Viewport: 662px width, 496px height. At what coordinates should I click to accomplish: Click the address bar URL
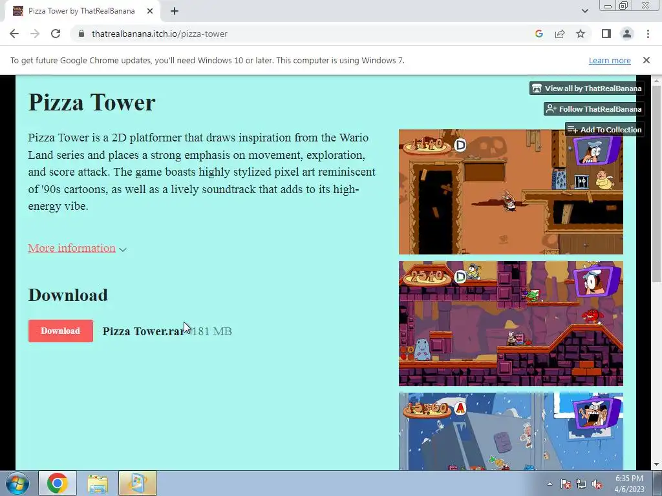(x=160, y=34)
